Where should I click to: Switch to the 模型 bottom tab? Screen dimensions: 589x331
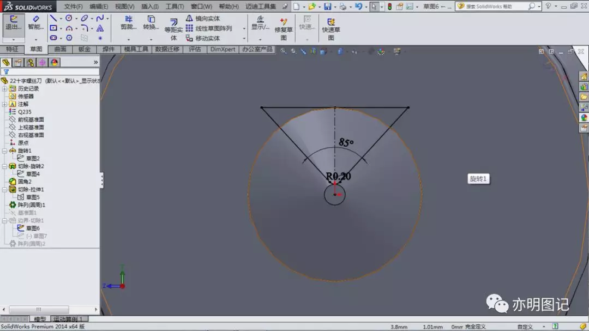click(x=40, y=319)
